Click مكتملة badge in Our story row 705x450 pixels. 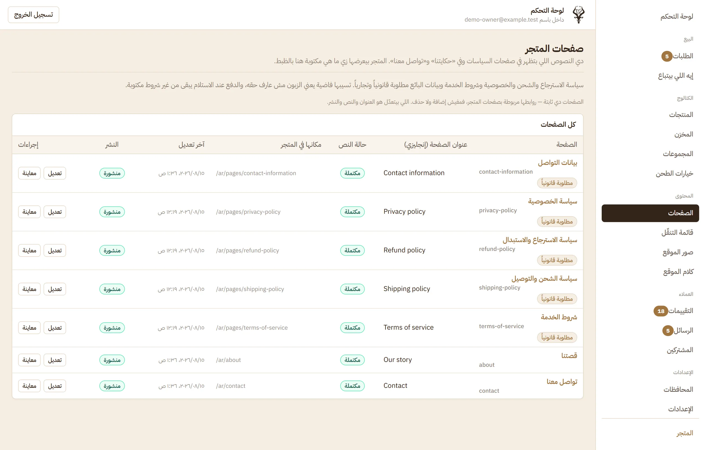point(352,360)
